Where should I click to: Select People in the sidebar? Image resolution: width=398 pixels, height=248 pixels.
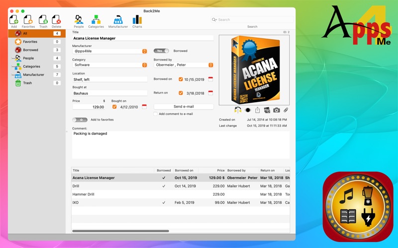pyautogui.click(x=37, y=58)
